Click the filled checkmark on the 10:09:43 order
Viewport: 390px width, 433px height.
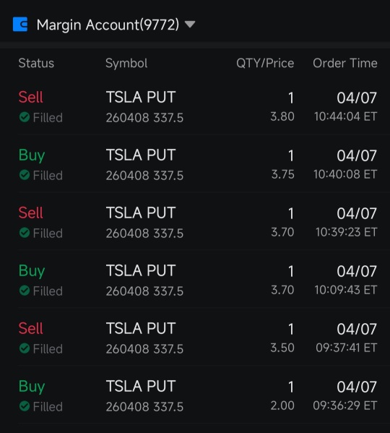point(25,291)
